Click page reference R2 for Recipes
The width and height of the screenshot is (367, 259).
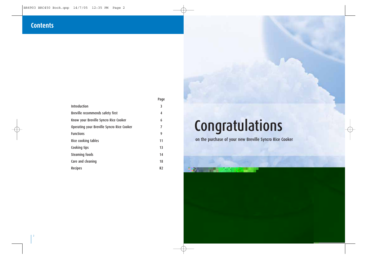(x=161, y=168)
